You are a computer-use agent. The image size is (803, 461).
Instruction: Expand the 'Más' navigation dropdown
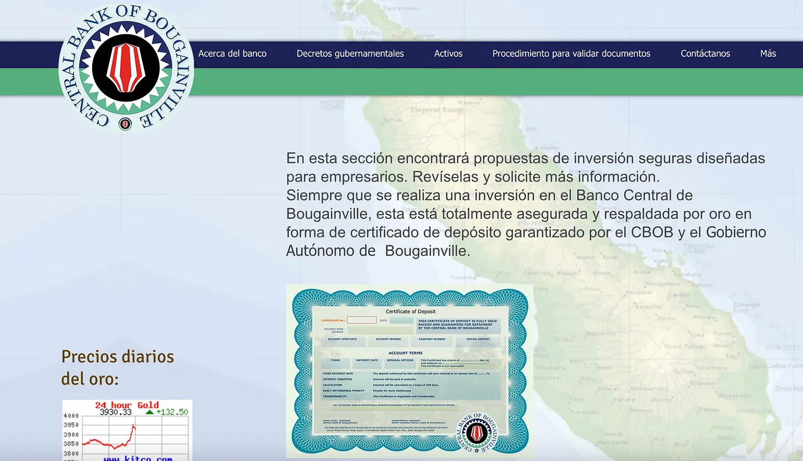tap(768, 53)
